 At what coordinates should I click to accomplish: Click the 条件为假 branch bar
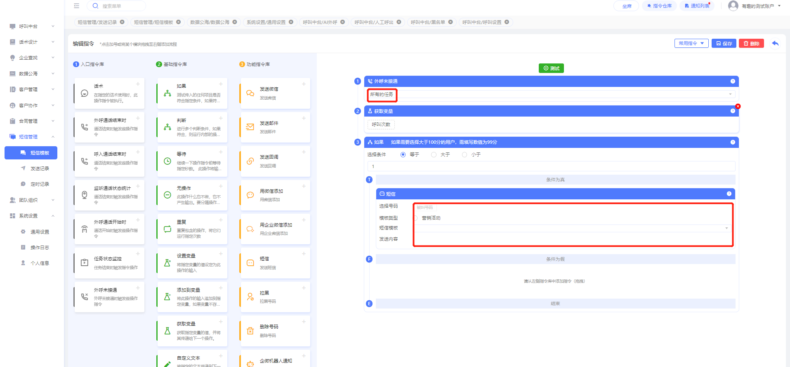pos(555,259)
